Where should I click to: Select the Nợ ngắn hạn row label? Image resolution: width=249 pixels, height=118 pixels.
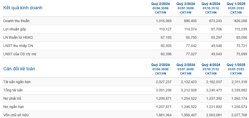[14, 107]
